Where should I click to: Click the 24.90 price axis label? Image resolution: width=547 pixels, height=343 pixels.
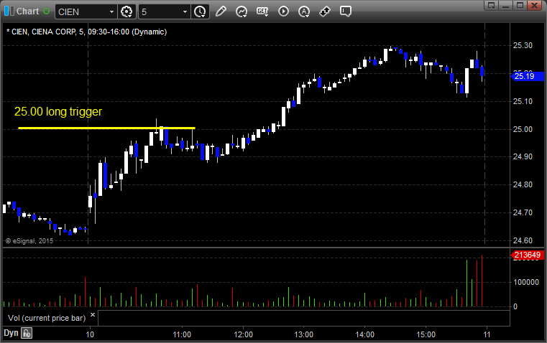[x=523, y=156]
